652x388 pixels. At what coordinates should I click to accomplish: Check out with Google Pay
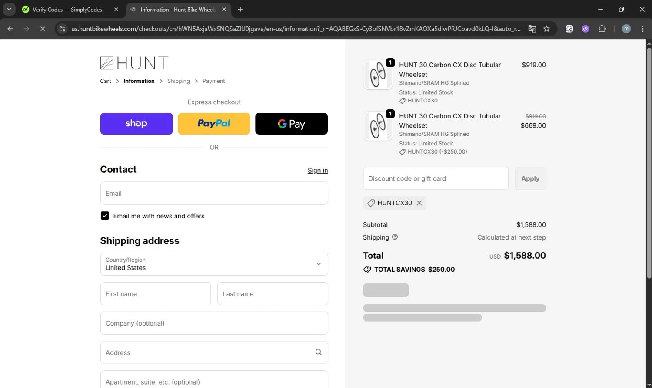[291, 124]
